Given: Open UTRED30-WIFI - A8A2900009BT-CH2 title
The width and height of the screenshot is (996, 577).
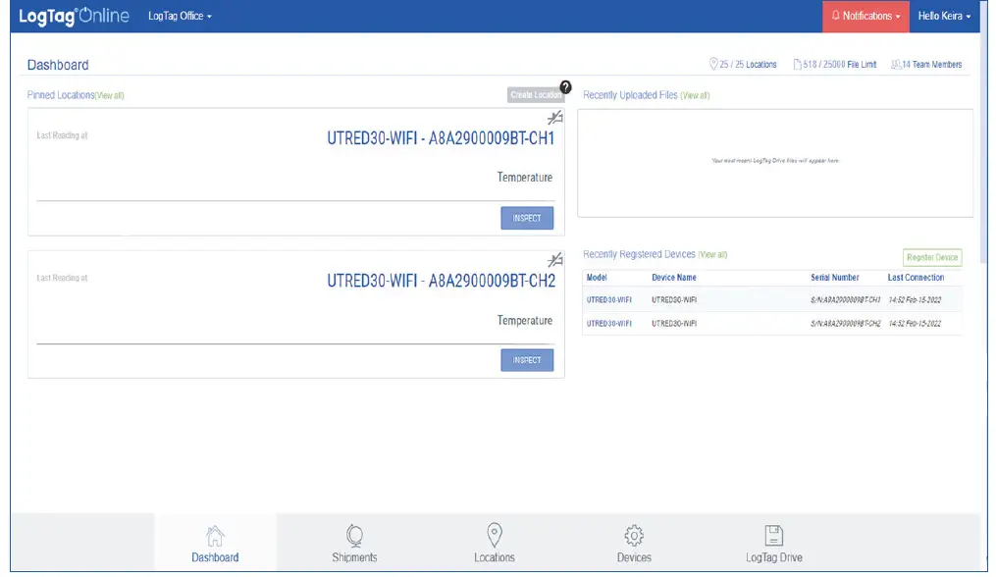Looking at the screenshot, I should coord(441,281).
